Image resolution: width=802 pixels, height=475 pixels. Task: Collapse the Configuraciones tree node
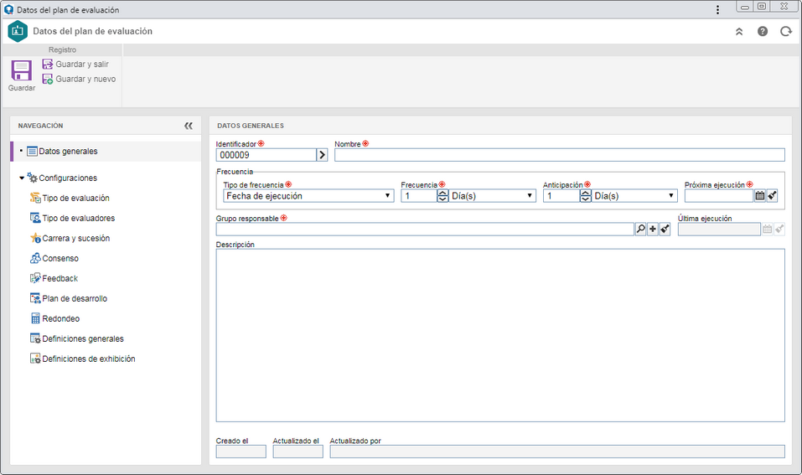click(x=22, y=178)
